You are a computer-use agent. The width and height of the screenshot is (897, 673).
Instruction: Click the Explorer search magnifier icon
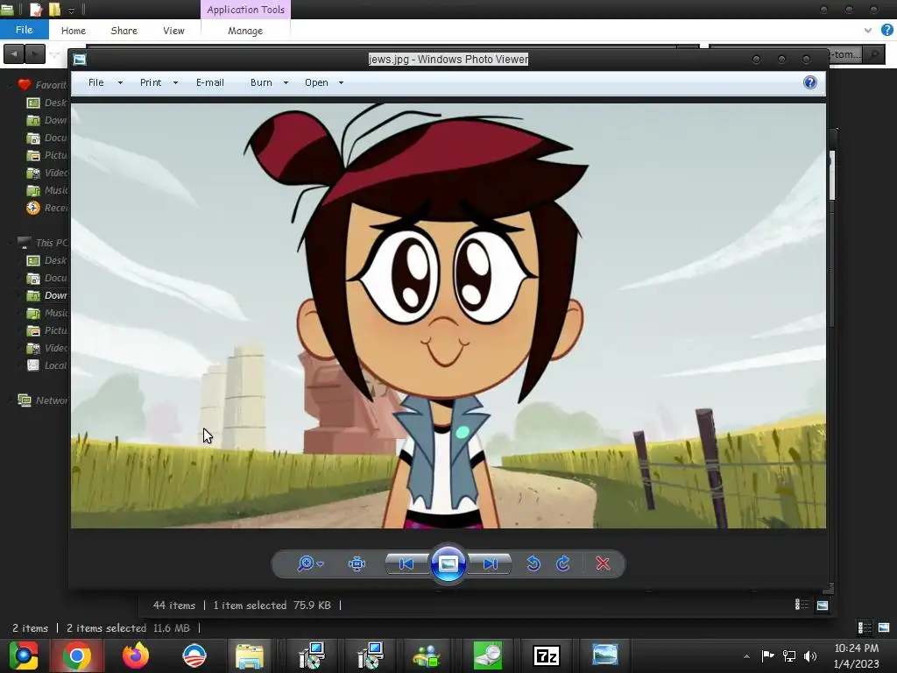(x=873, y=54)
